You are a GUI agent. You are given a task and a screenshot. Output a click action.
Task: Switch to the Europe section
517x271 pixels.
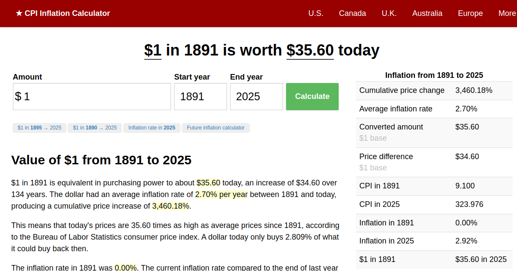click(470, 13)
